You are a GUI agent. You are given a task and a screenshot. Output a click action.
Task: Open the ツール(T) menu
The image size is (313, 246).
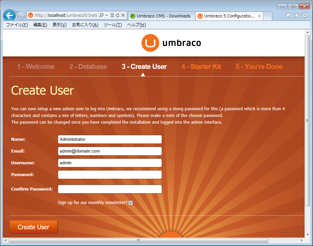click(x=113, y=25)
